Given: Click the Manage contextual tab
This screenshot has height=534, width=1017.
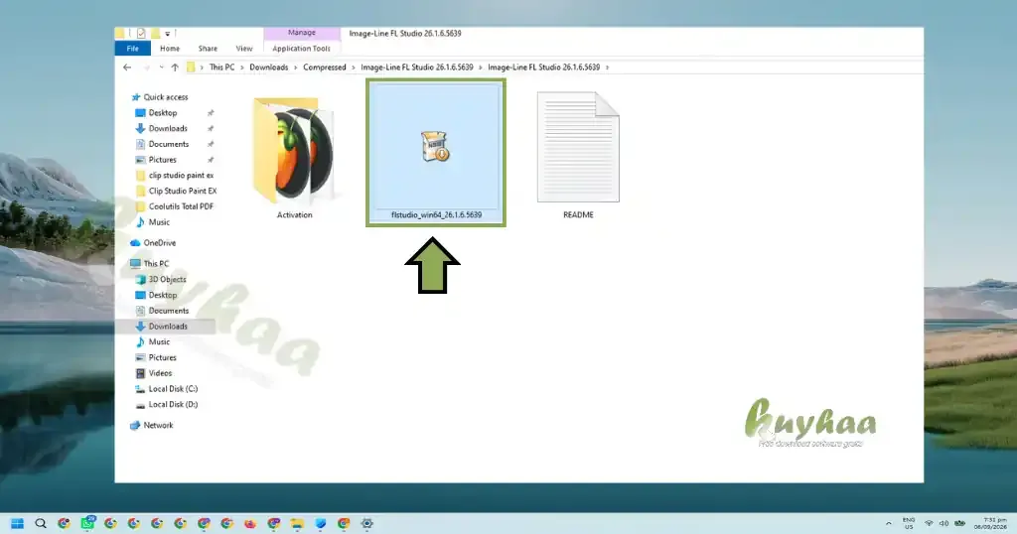Looking at the screenshot, I should [302, 33].
